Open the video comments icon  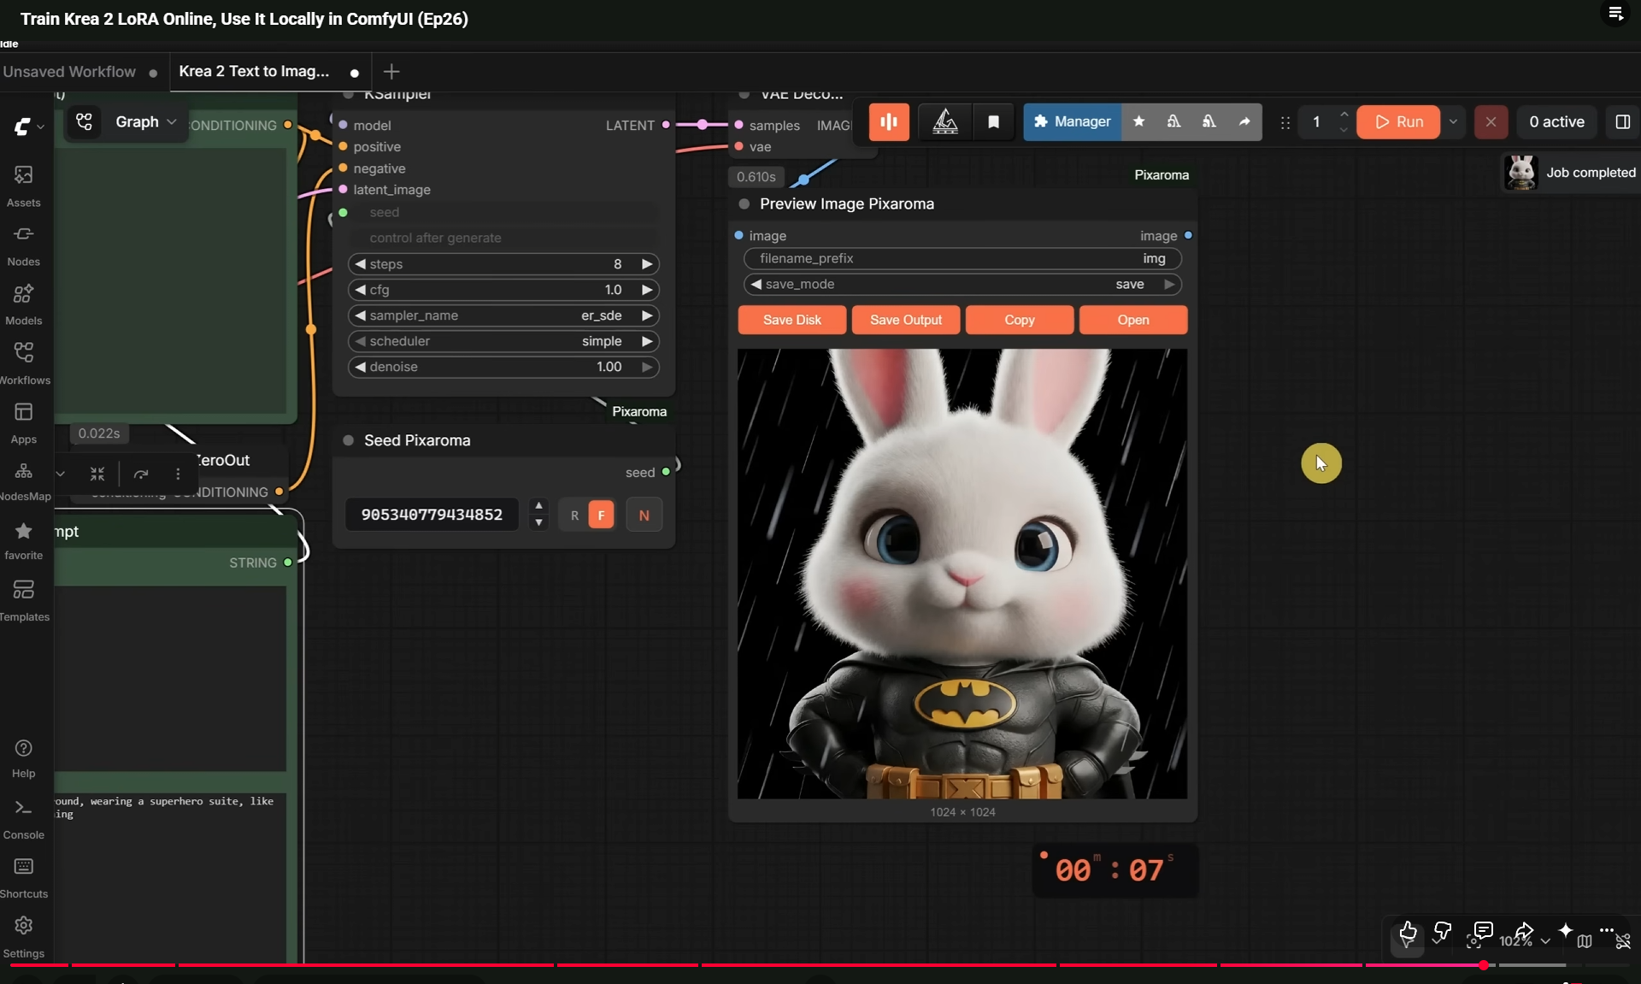click(x=1484, y=930)
